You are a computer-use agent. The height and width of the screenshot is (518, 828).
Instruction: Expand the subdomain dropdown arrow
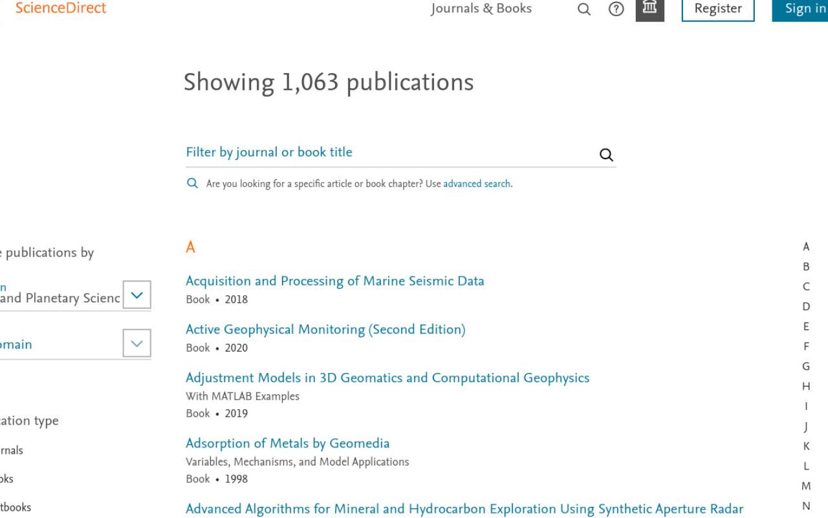pos(136,343)
